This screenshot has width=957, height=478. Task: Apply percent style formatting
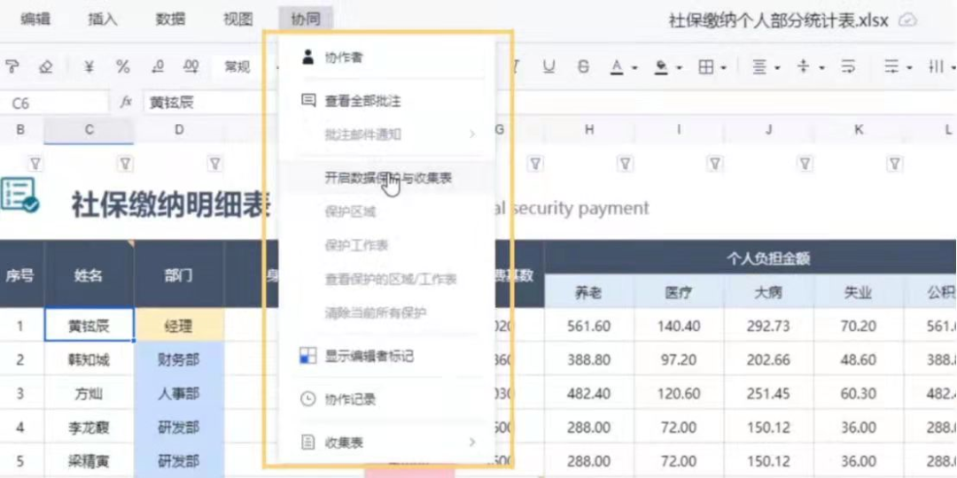point(123,67)
